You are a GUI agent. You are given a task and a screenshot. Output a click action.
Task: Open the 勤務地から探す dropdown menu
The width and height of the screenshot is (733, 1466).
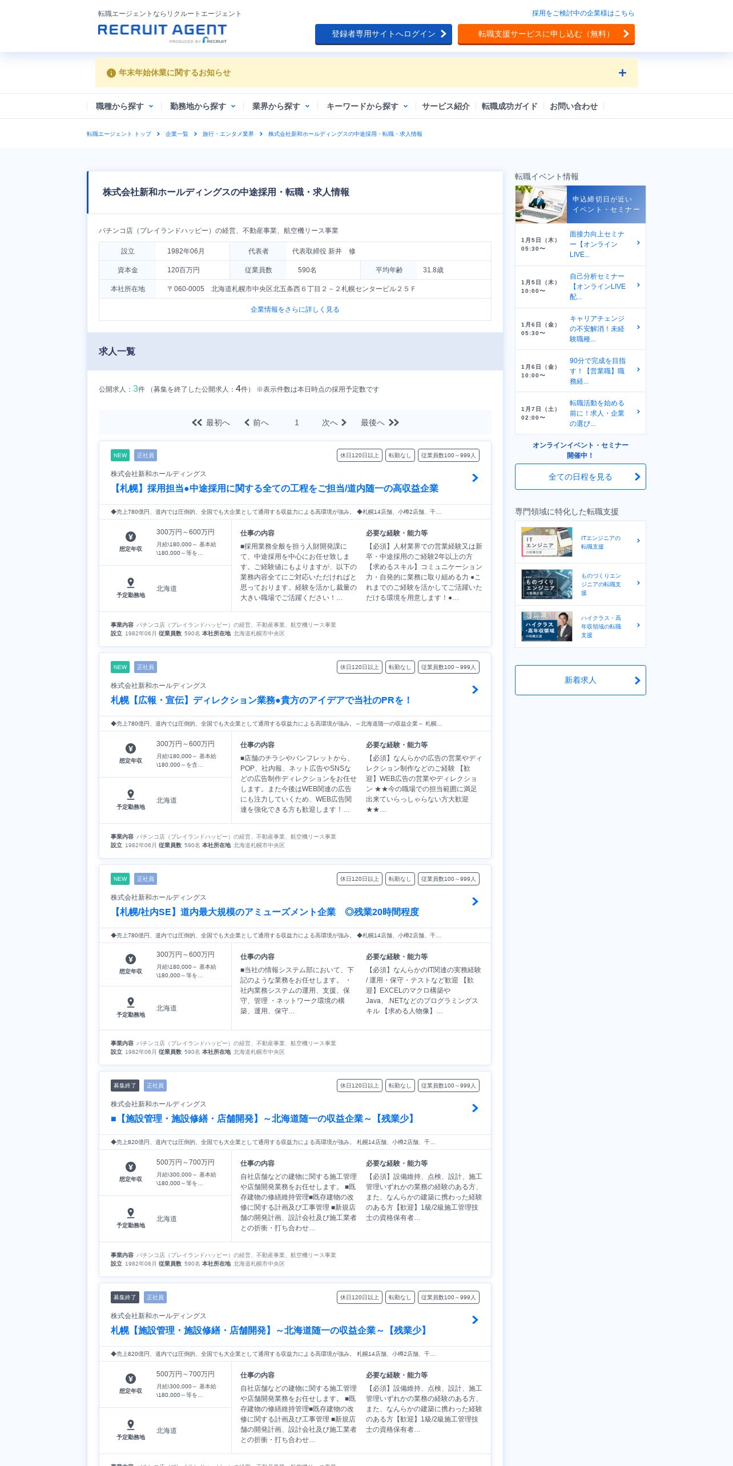[x=202, y=106]
